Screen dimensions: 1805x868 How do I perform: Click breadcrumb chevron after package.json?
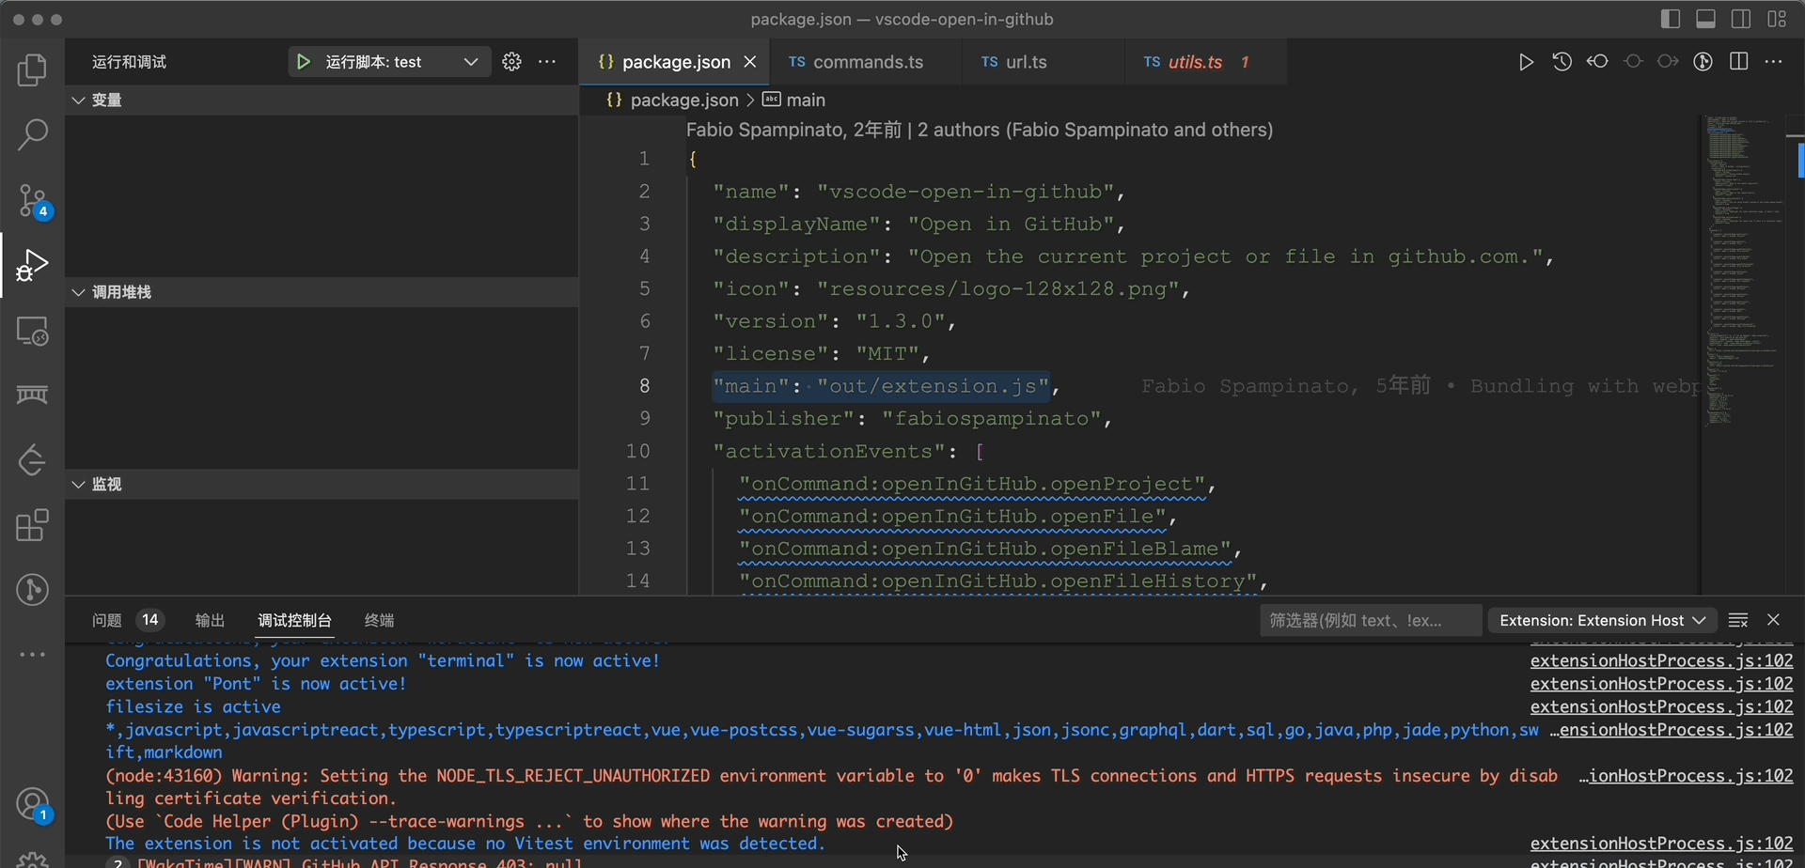(750, 101)
